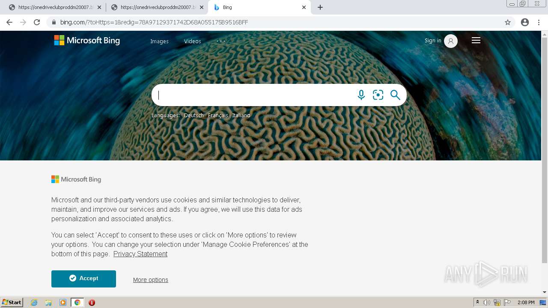Screen dimensions: 548x308
Task: Click the Chrome icon in the taskbar
Action: coord(77,302)
